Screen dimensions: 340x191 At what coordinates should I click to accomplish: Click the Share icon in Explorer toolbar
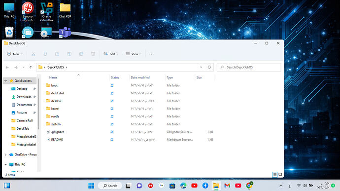(x=81, y=54)
